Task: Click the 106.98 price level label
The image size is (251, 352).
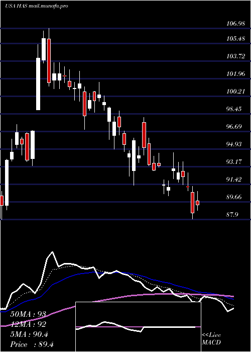Action: click(x=236, y=23)
